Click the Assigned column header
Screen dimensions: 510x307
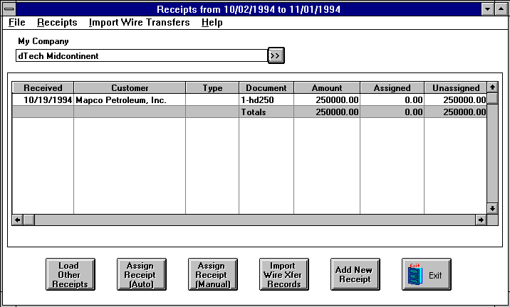pyautogui.click(x=392, y=88)
